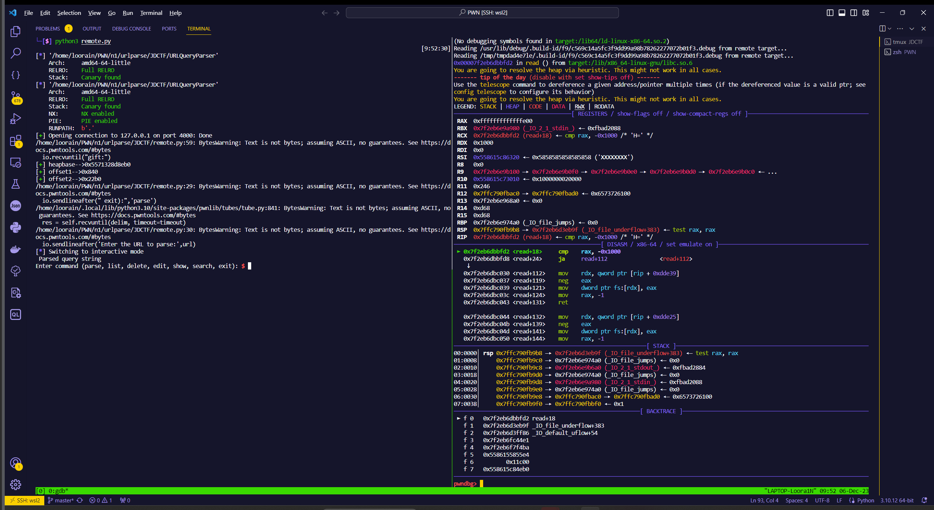Select the TERMINAL tab
The width and height of the screenshot is (934, 510).
[x=199, y=29]
